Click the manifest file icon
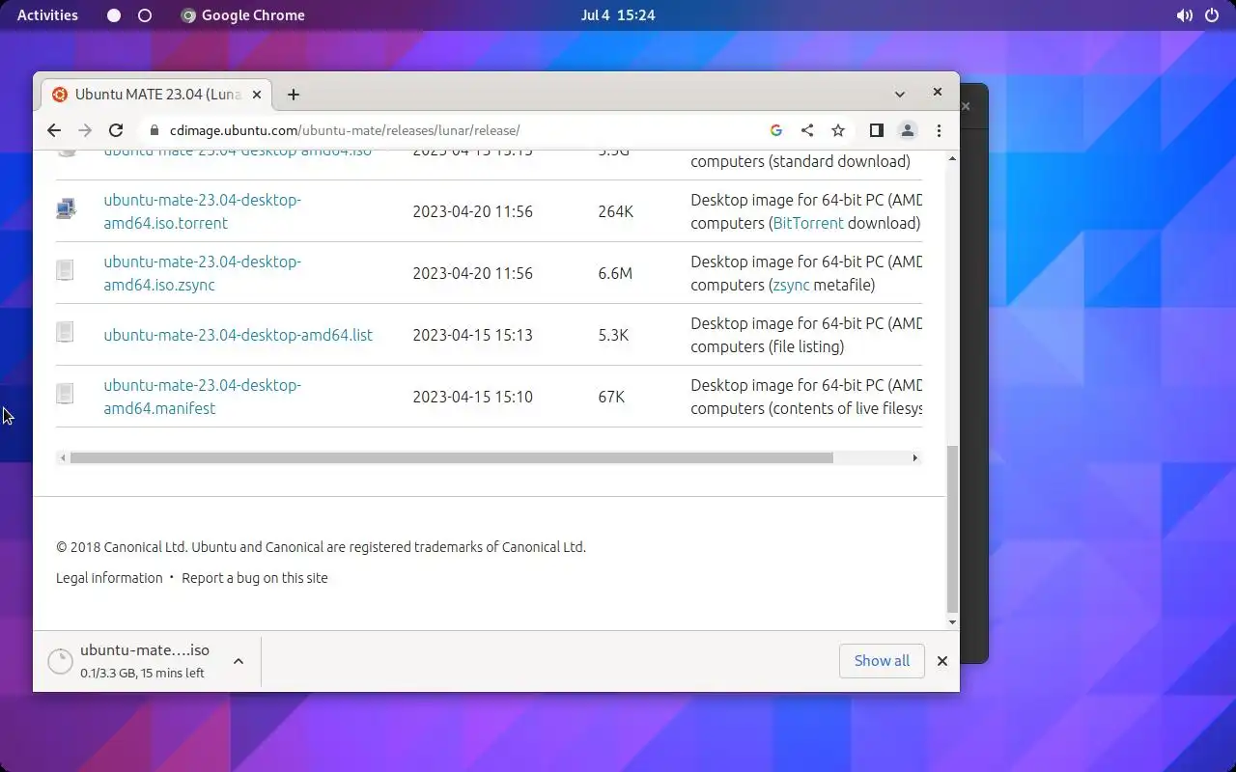1236x772 pixels. coord(65,394)
